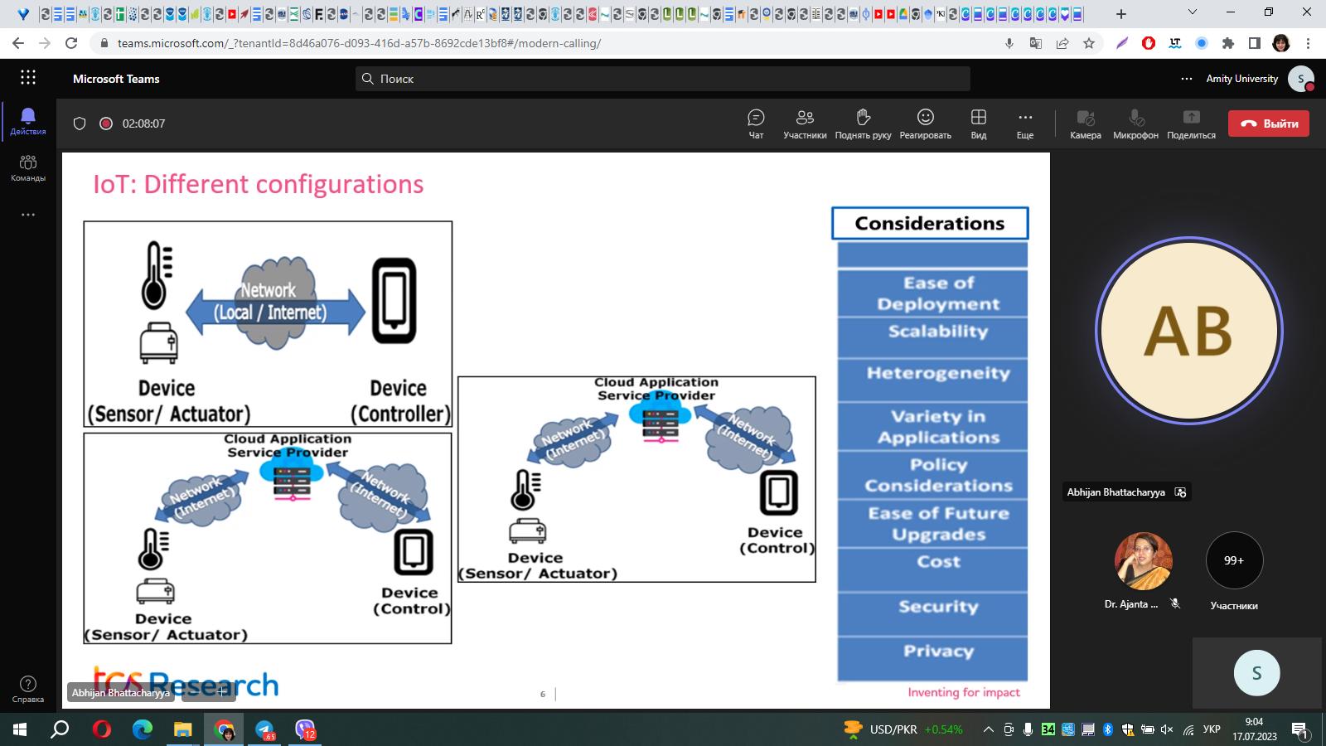Toggle the Camera on
1326x746 pixels.
(x=1085, y=124)
